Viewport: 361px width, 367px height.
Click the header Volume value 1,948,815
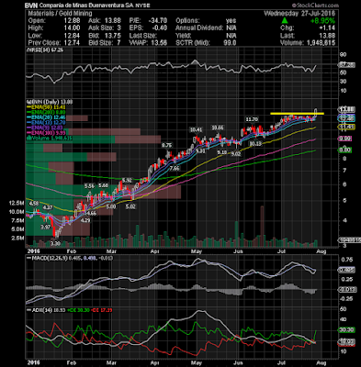pos(321,42)
